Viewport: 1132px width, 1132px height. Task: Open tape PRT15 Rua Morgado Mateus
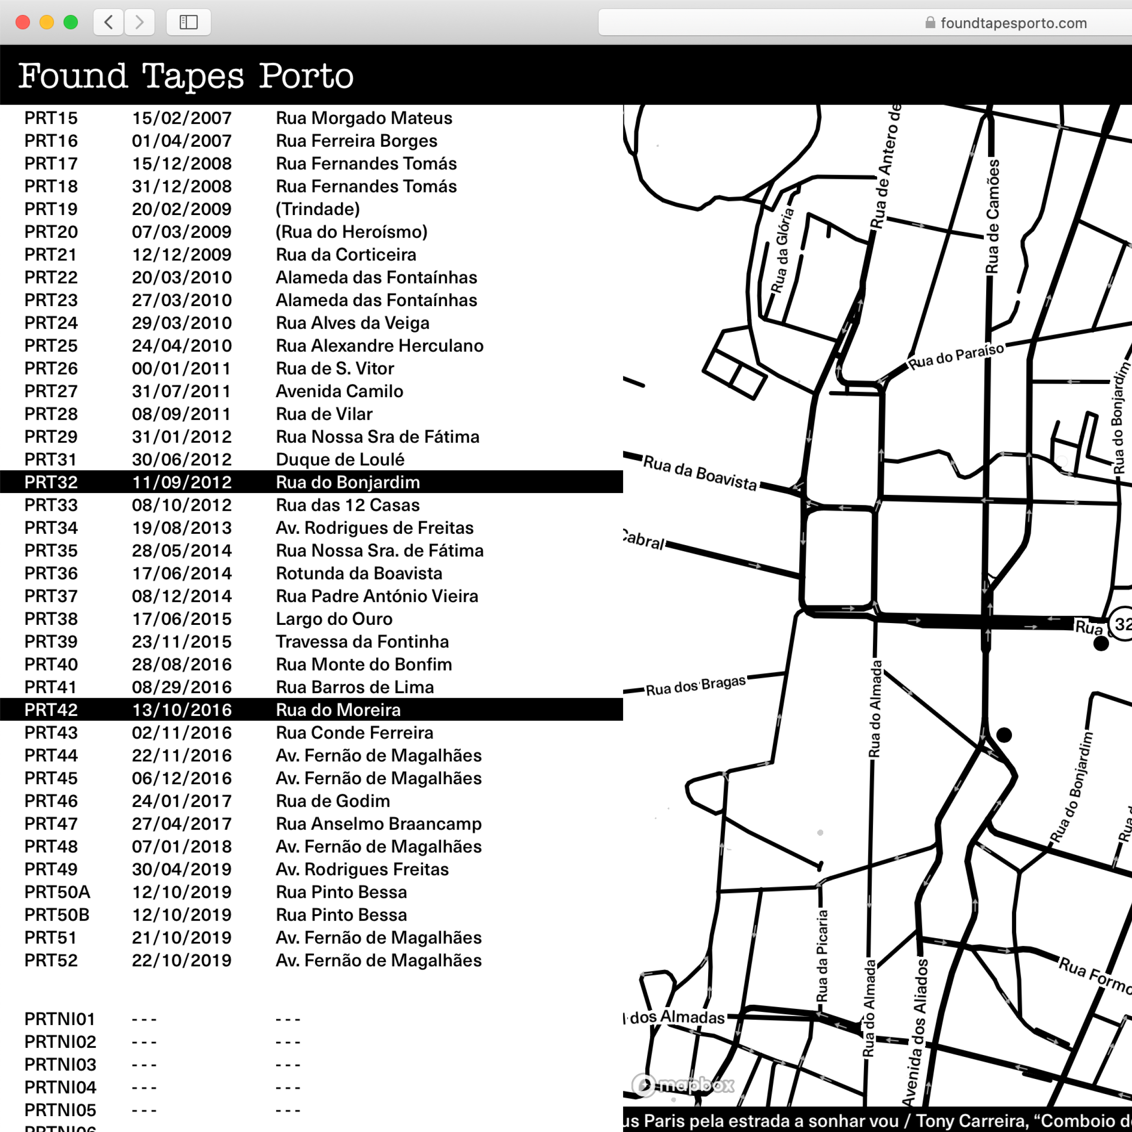coord(363,118)
